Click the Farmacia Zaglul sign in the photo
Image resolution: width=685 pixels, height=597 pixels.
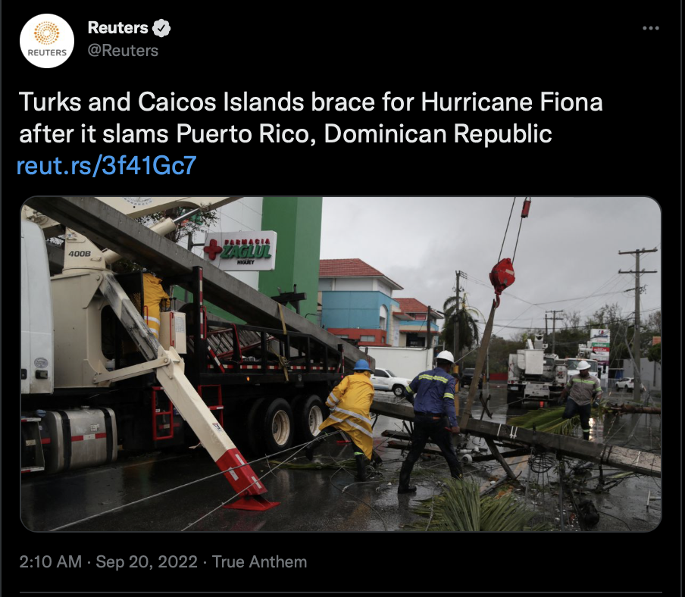click(x=240, y=250)
